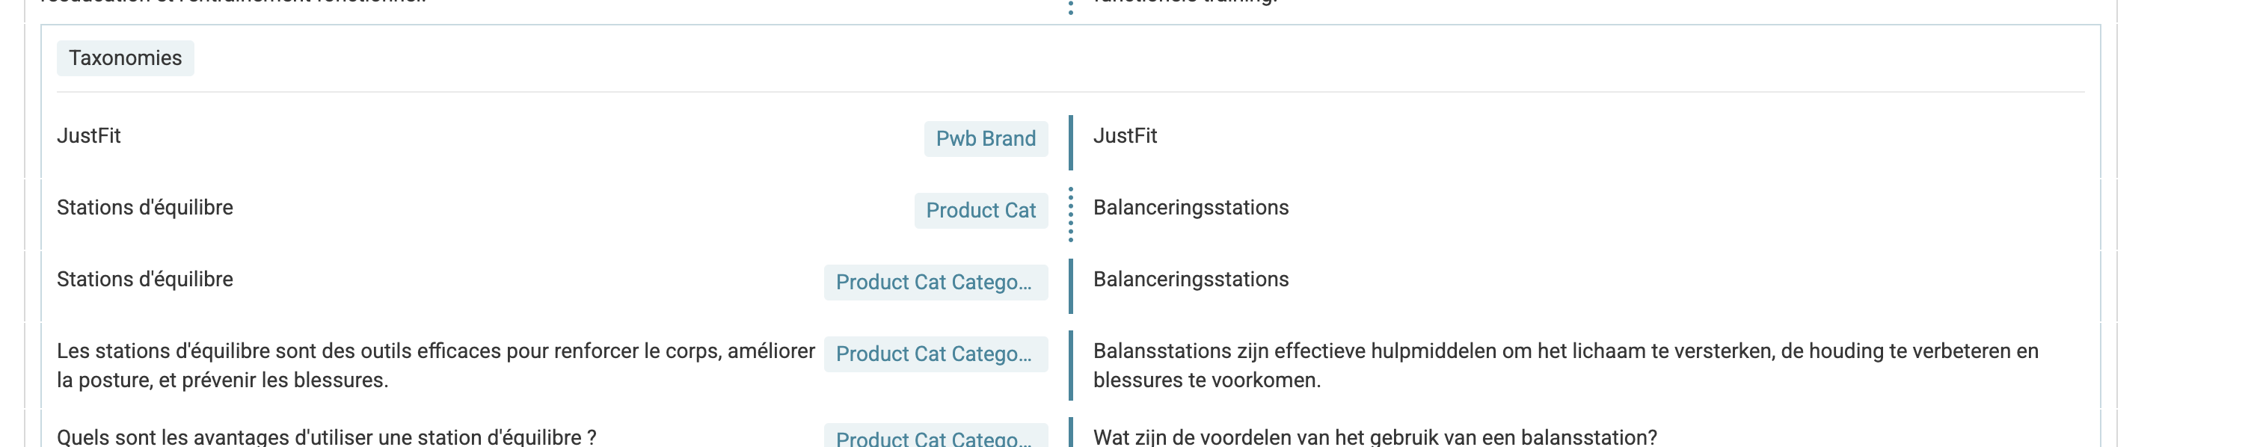The width and height of the screenshot is (2257, 447).
Task: Click the Pwb Brand tag
Action: tap(986, 138)
